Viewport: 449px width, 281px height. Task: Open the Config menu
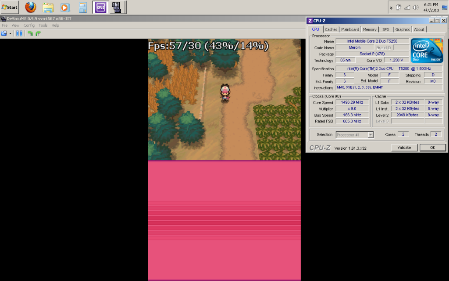[x=29, y=25]
